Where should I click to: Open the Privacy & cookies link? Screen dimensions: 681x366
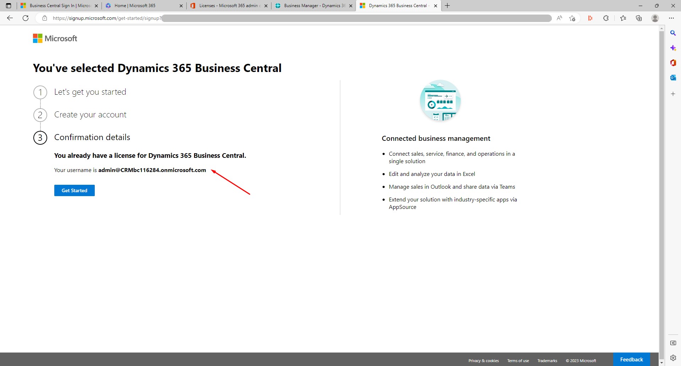[x=483, y=361]
